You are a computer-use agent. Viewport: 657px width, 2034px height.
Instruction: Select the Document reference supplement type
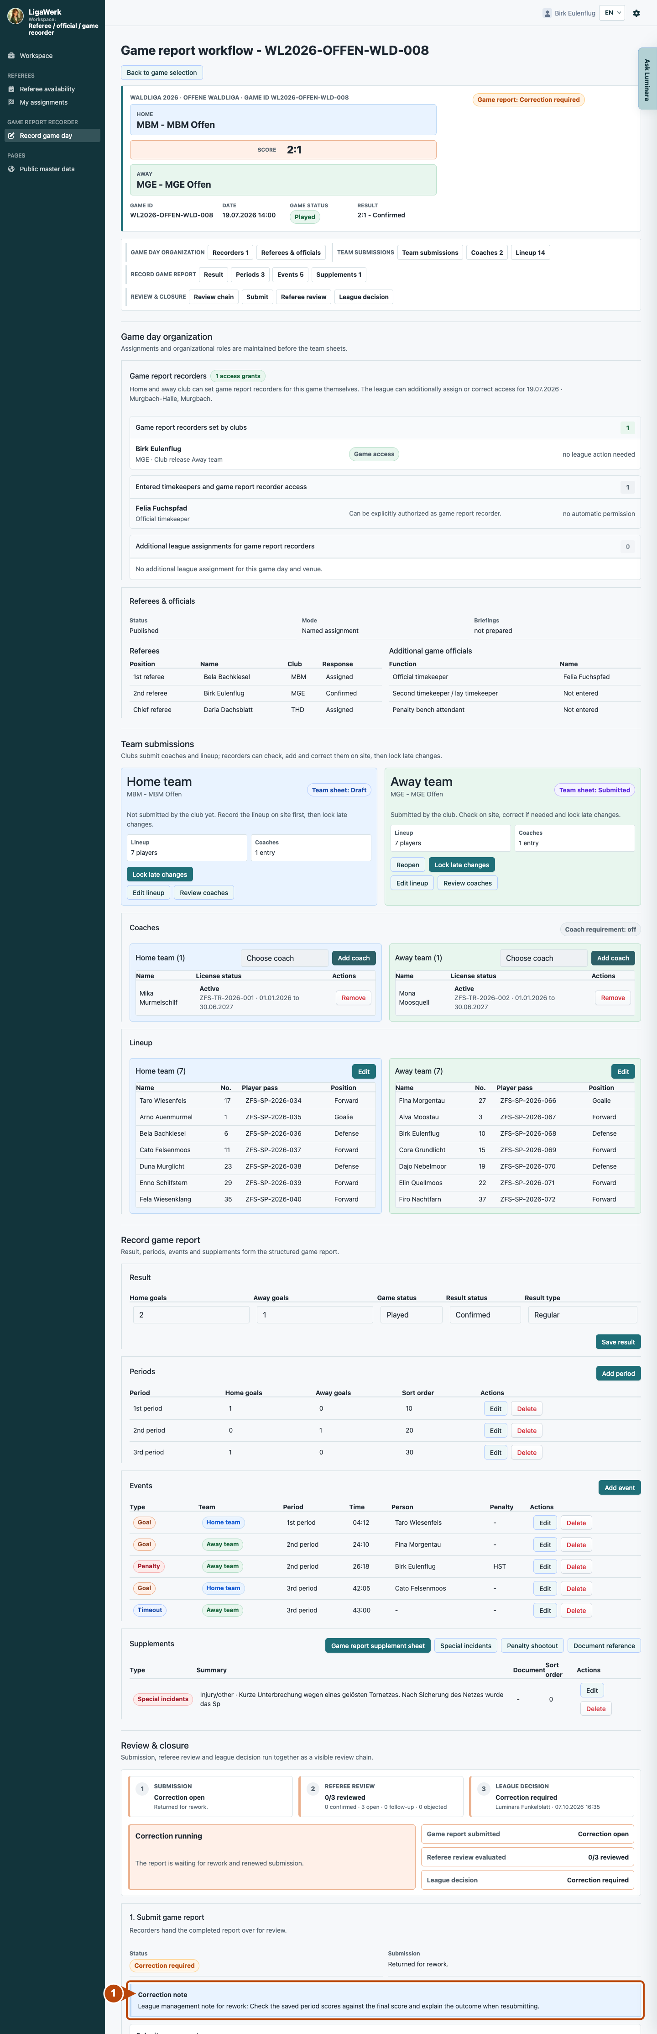604,1646
